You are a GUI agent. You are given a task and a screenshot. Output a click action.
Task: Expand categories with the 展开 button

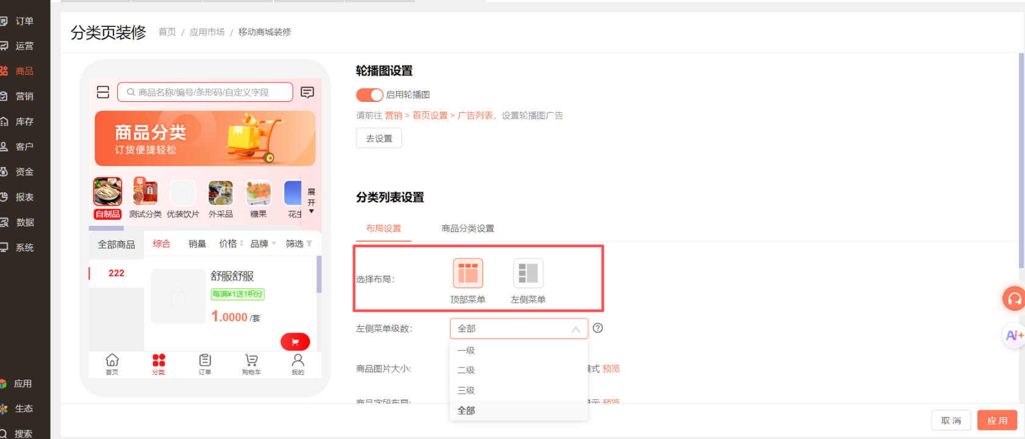point(311,201)
